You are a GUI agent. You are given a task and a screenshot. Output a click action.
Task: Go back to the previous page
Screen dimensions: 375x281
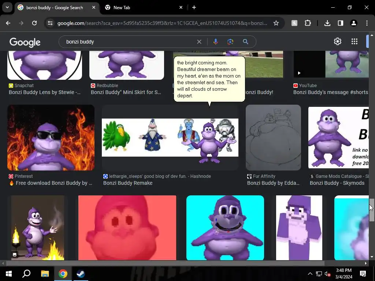(x=8, y=23)
